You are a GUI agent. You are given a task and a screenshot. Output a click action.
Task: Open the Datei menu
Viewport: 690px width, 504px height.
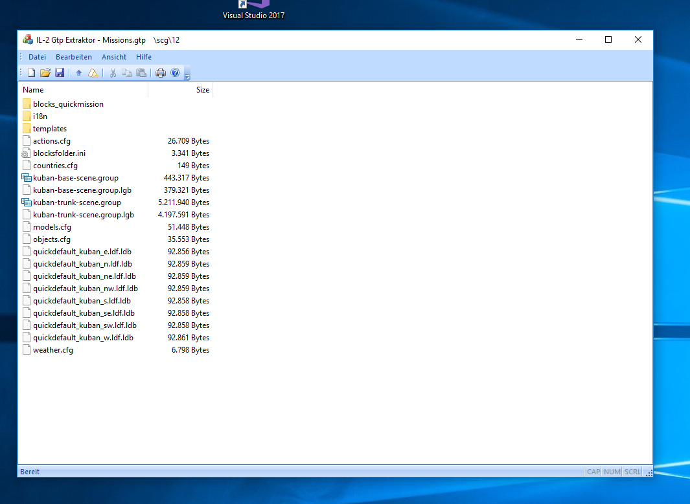(38, 57)
